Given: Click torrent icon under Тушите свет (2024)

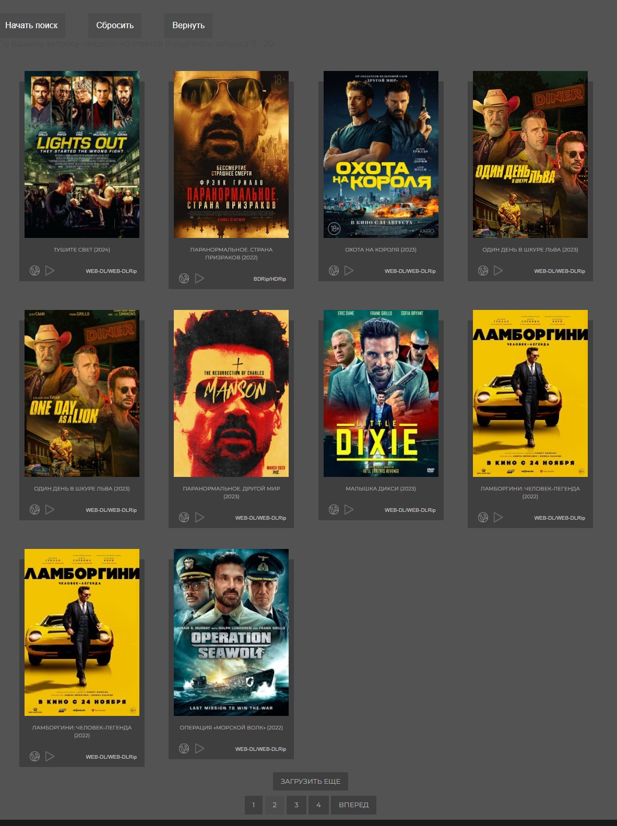Looking at the screenshot, I should click(x=34, y=271).
